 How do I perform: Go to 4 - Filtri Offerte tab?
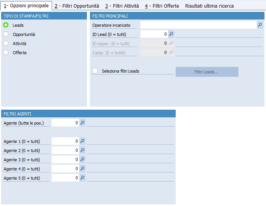click(162, 6)
